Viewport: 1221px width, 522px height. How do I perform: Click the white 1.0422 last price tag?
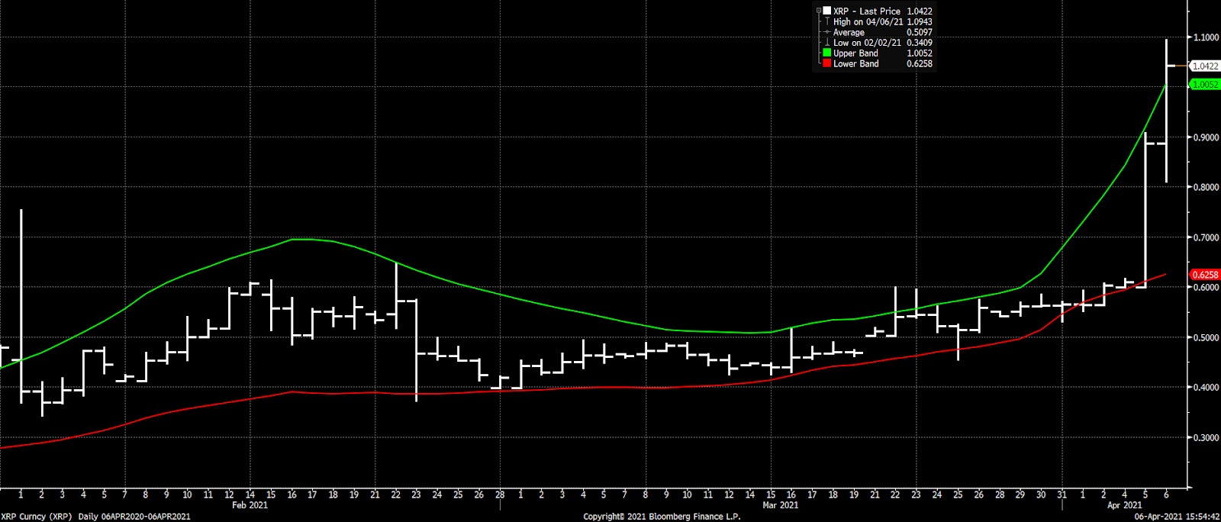tap(1206, 66)
